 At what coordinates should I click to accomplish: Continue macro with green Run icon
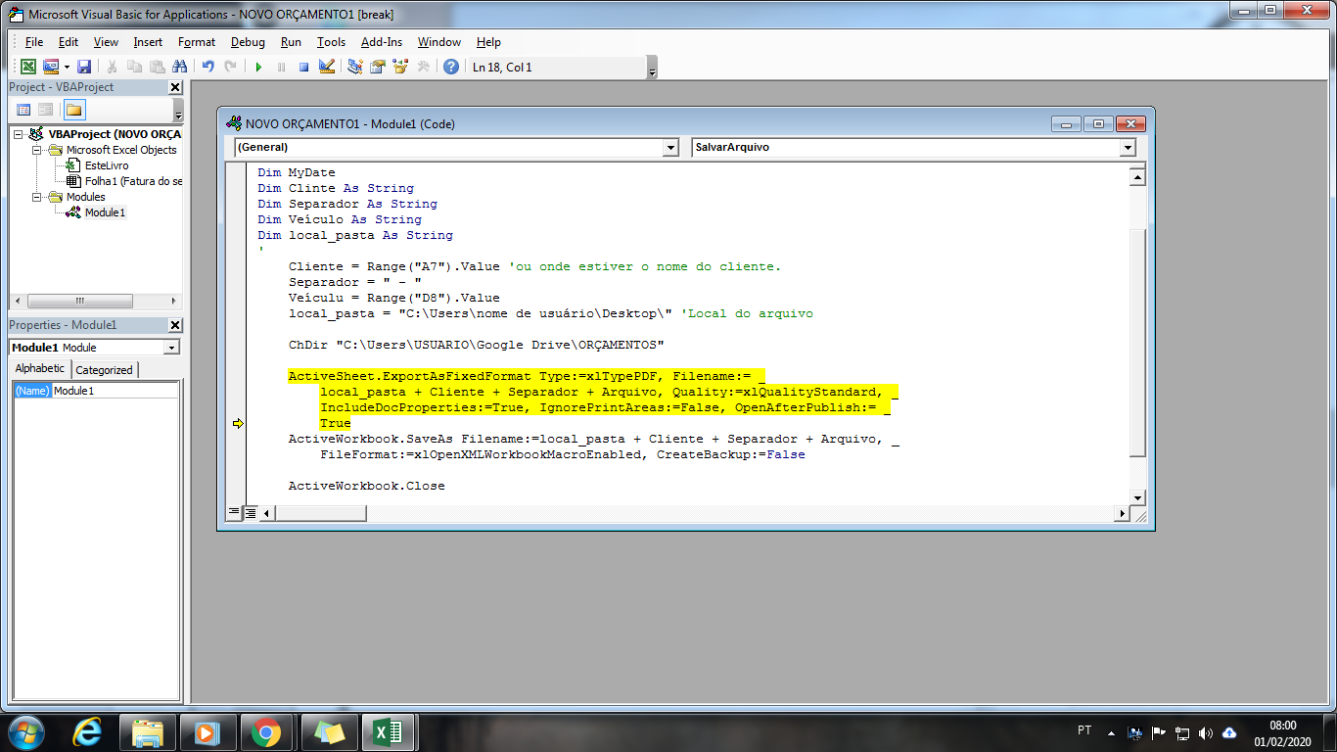click(x=258, y=67)
